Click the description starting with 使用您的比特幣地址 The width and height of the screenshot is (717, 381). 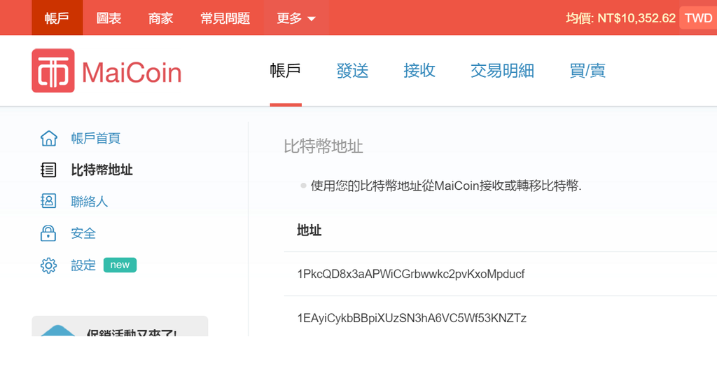(446, 186)
